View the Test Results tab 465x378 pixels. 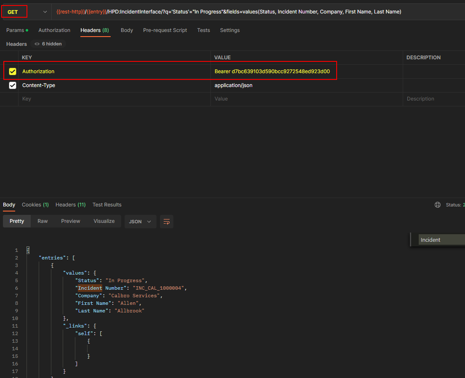[107, 204]
